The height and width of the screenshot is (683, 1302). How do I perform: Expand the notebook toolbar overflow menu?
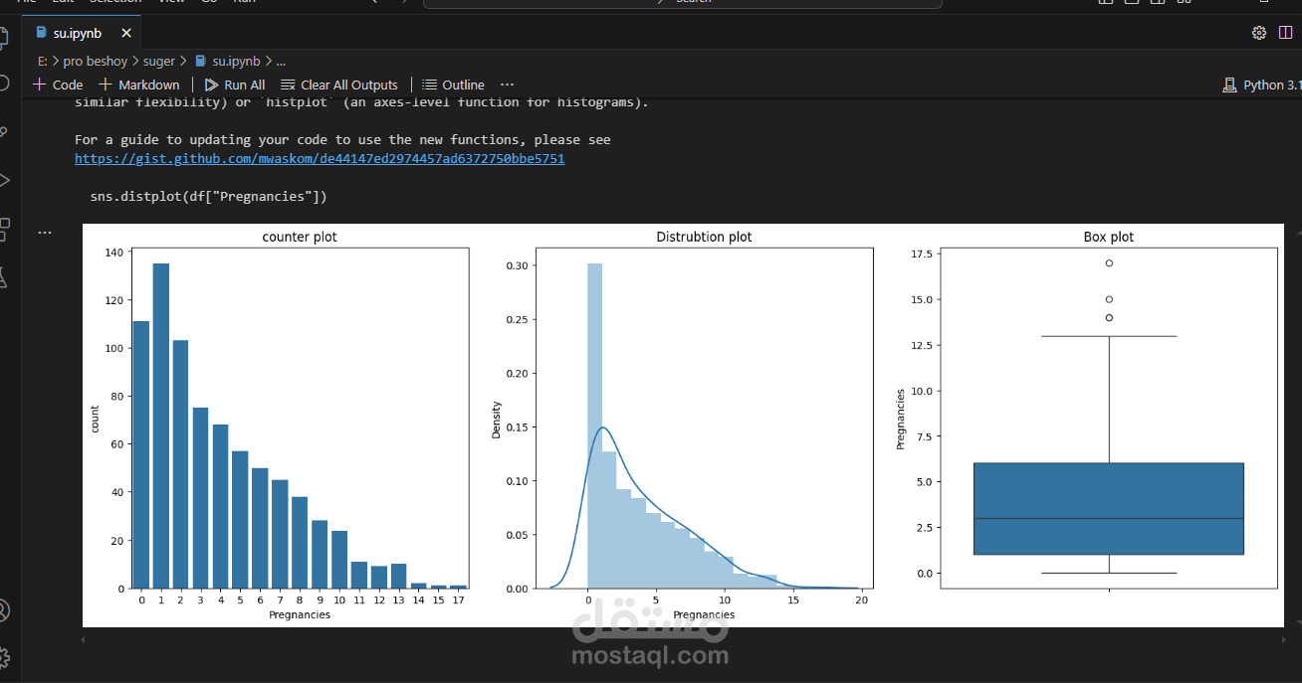click(508, 85)
